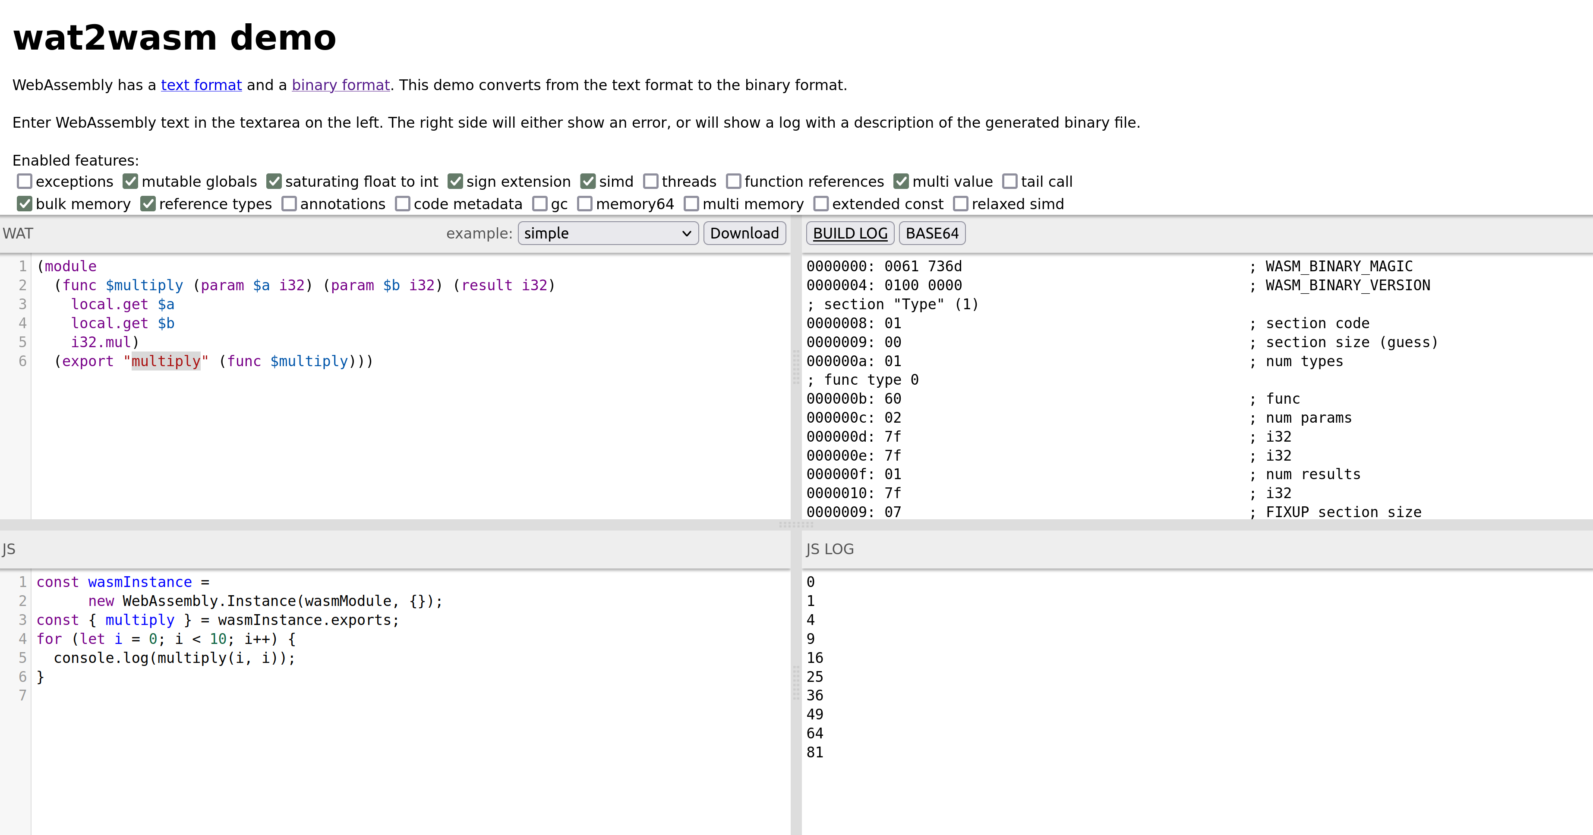Click the vertical splitter between WAT and build log
This screenshot has height=835, width=1593.
coord(796,368)
